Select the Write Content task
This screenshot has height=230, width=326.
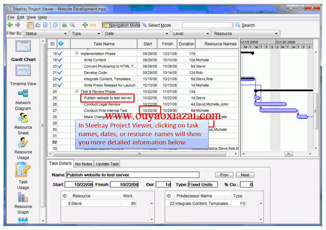tap(95, 60)
